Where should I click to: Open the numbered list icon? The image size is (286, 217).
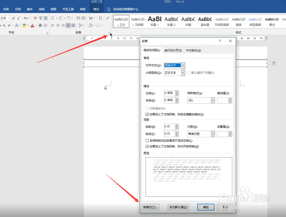[x=61, y=18]
